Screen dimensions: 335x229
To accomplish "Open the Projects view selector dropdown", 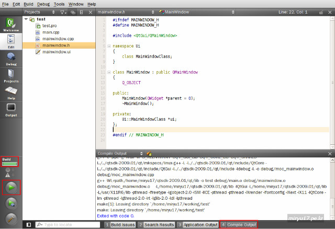I will pyautogui.click(x=40, y=12).
